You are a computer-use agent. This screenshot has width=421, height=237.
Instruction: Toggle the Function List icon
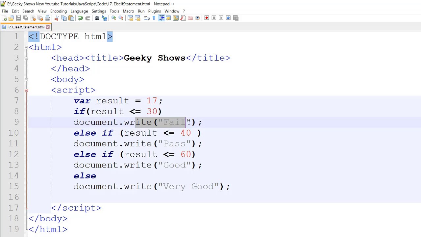pos(183,18)
